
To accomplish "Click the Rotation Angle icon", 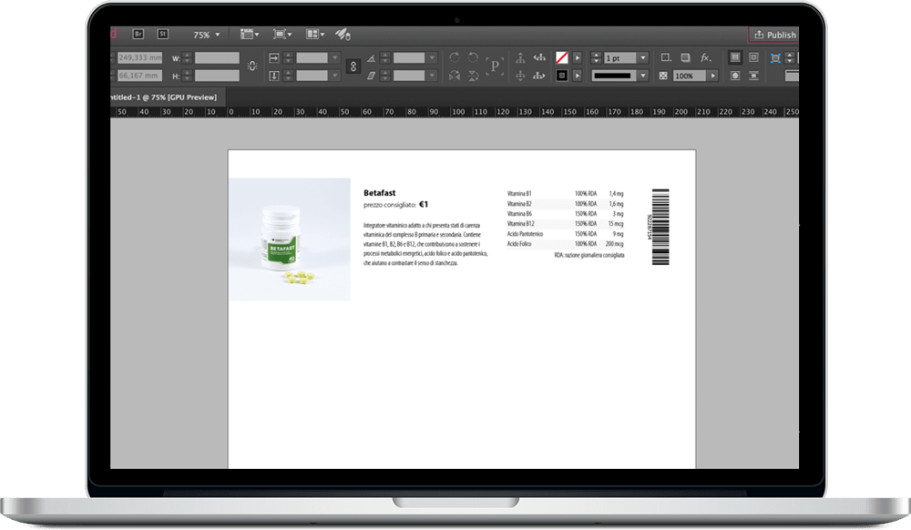I will click(x=372, y=57).
